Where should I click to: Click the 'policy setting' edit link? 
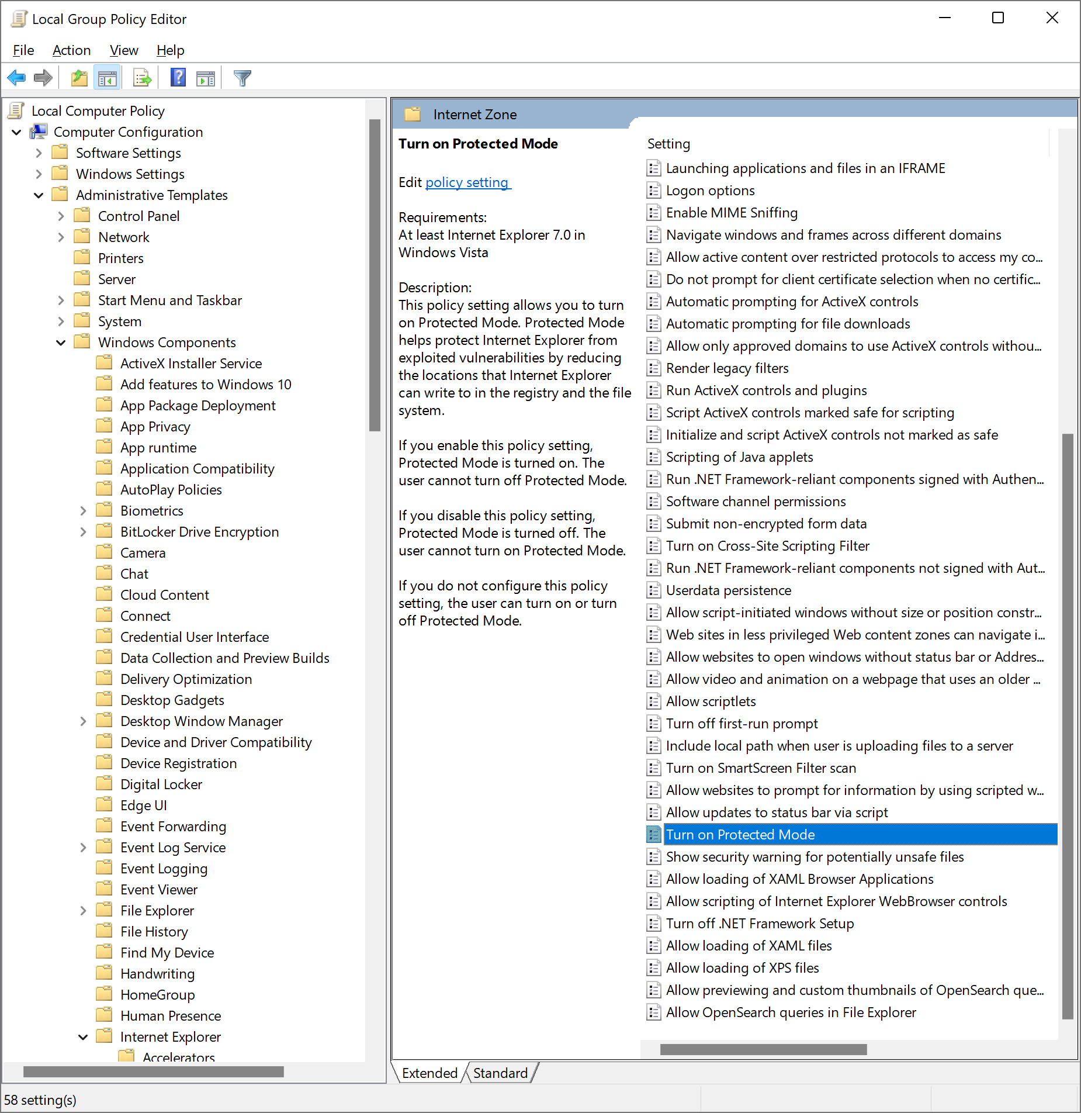467,182
